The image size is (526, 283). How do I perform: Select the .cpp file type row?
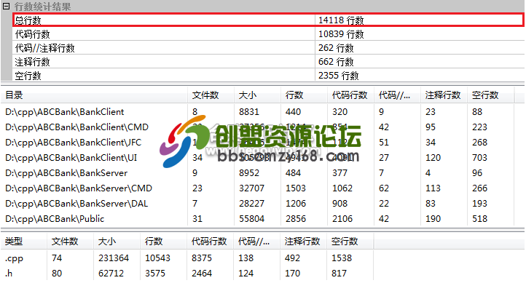[x=187, y=258]
